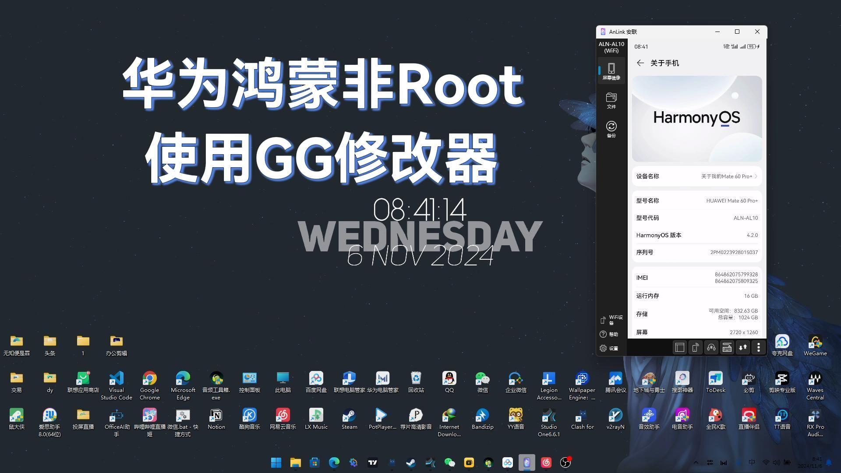841x473 pixels.
Task: Open the Bandizip desktop shortcut
Action: click(x=482, y=419)
